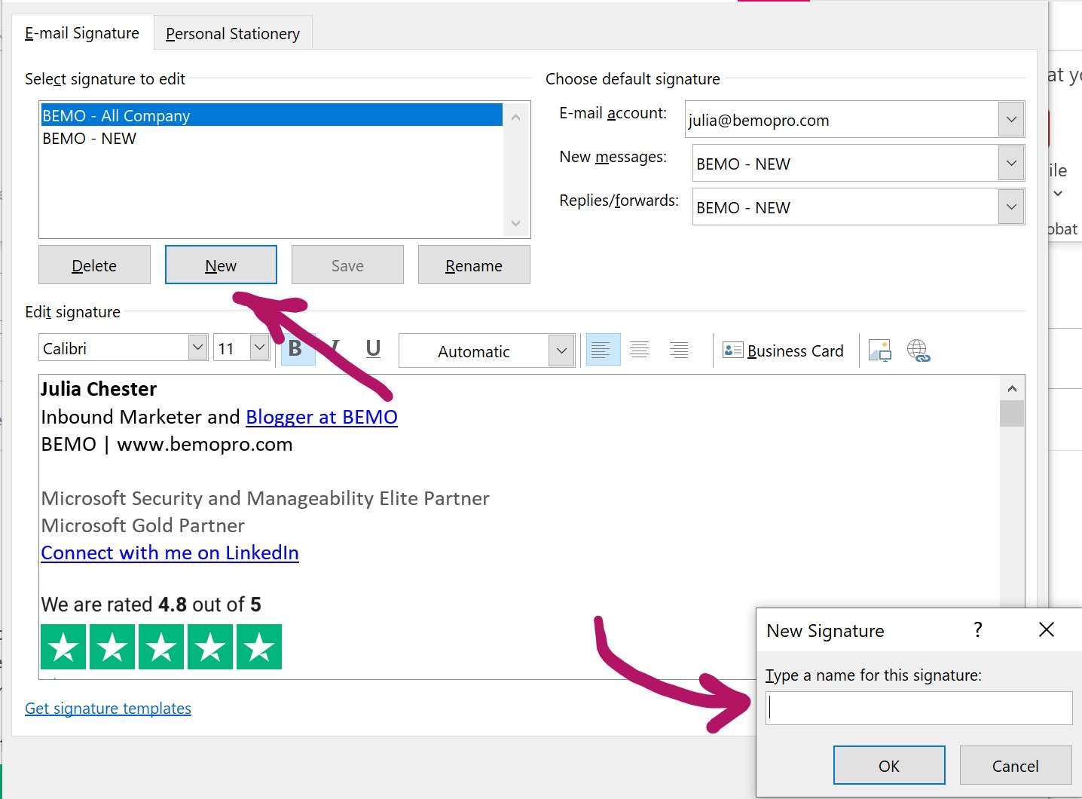Confirm new signature with OK
The height and width of the screenshot is (799, 1082).
point(889,766)
